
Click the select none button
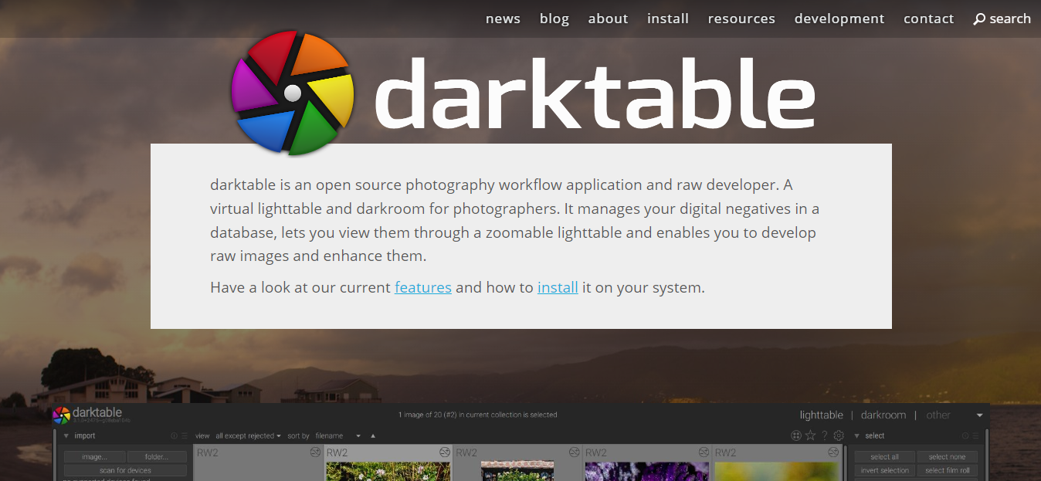[x=947, y=457]
